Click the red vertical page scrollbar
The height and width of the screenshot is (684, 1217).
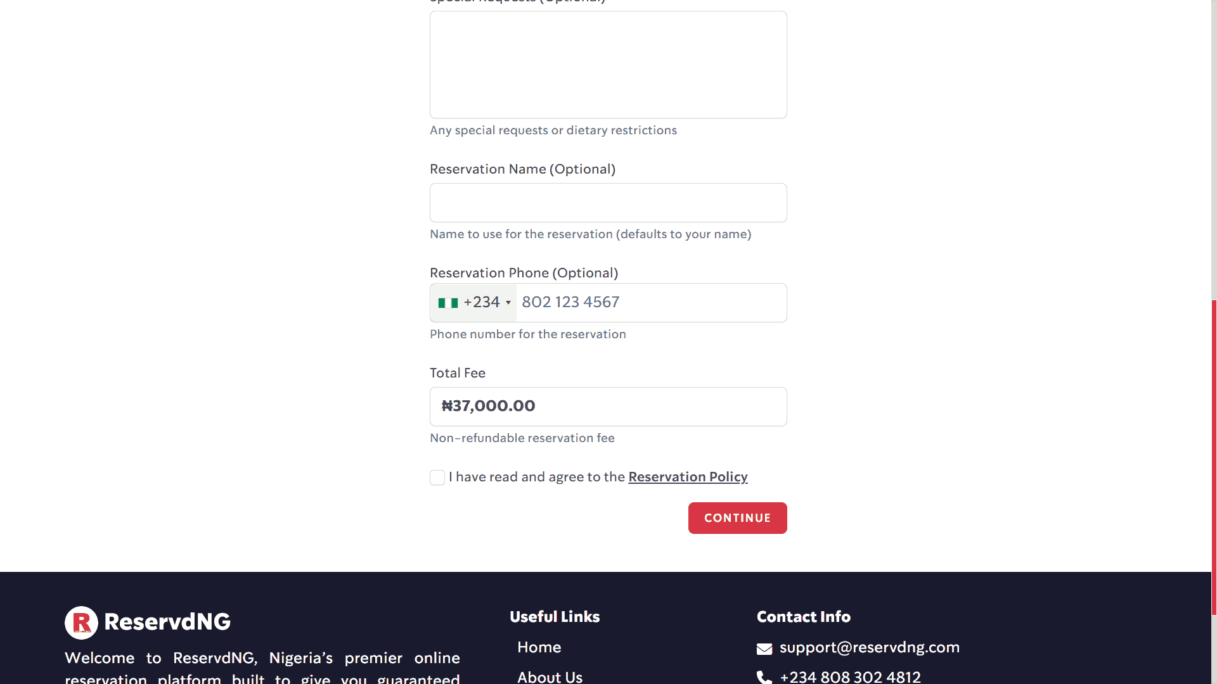[1214, 456]
